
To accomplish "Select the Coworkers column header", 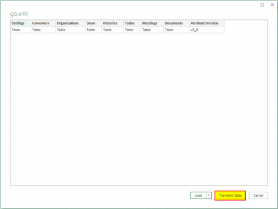I will 43,23.
